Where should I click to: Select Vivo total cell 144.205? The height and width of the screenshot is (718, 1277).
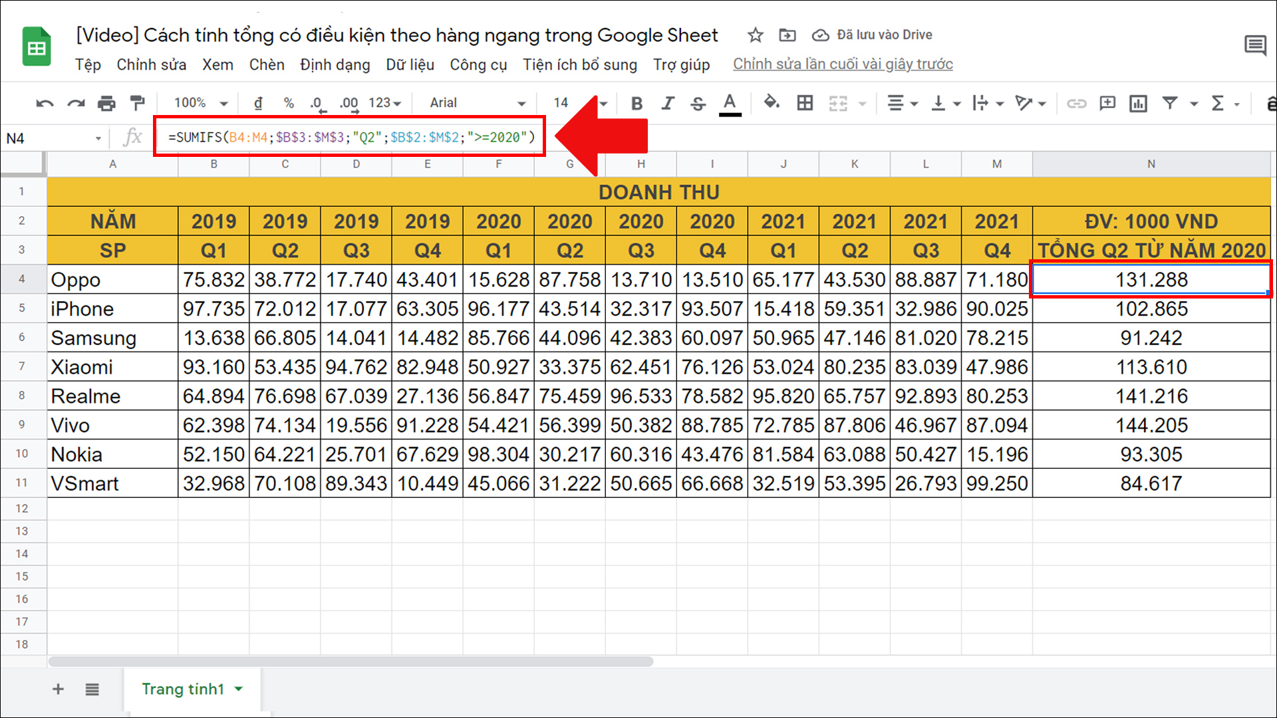pos(1151,425)
